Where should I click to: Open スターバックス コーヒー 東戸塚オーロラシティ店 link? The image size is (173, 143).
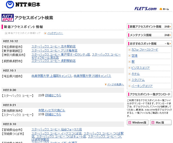tap(61, 55)
